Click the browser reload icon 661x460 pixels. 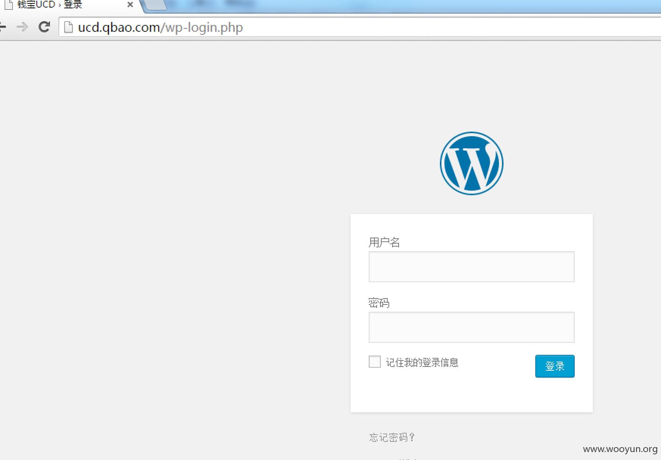coord(44,27)
